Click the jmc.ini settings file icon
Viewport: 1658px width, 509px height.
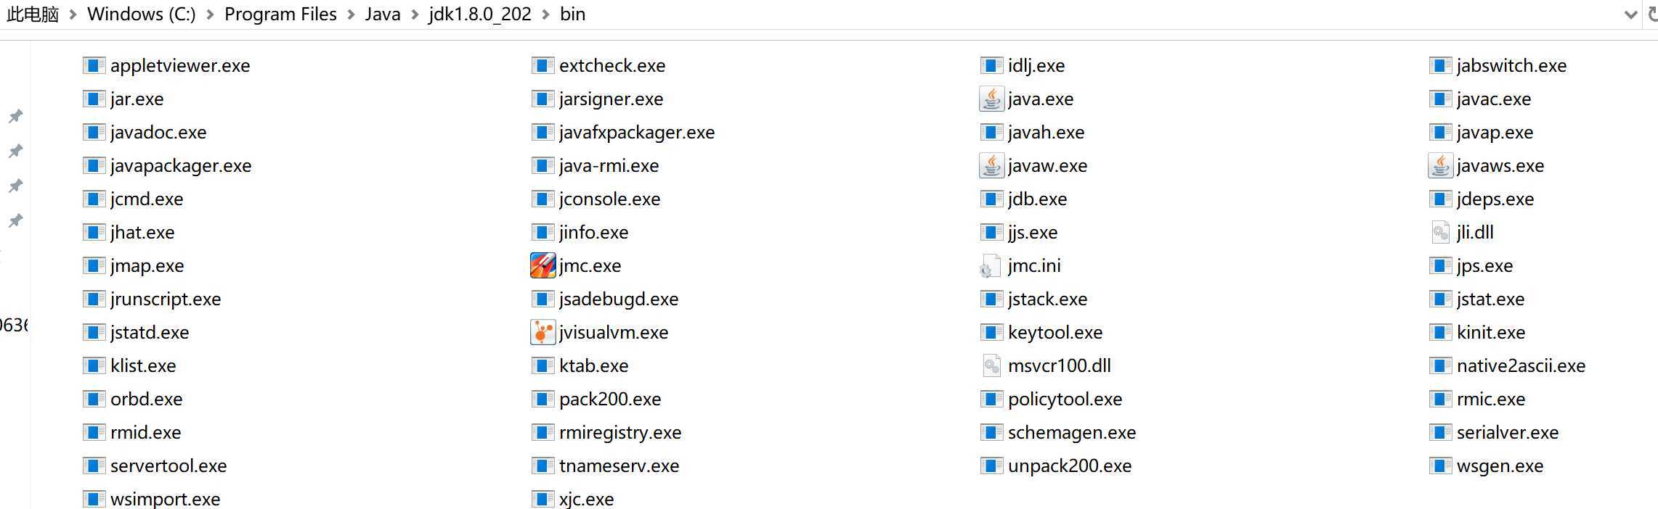click(x=991, y=266)
